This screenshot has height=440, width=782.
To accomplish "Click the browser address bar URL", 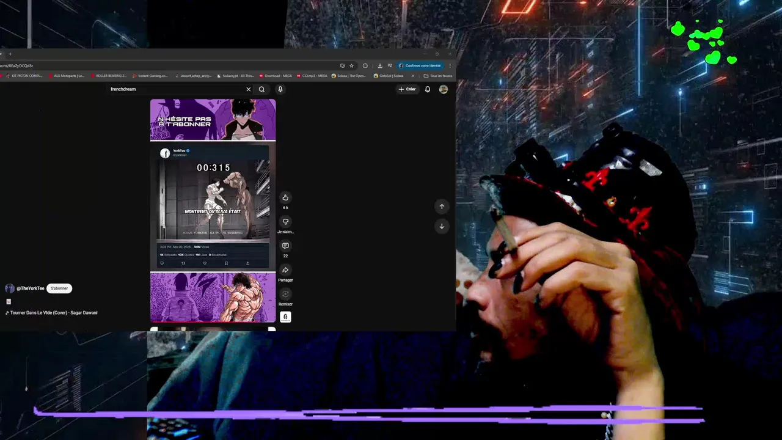I will tap(17, 65).
